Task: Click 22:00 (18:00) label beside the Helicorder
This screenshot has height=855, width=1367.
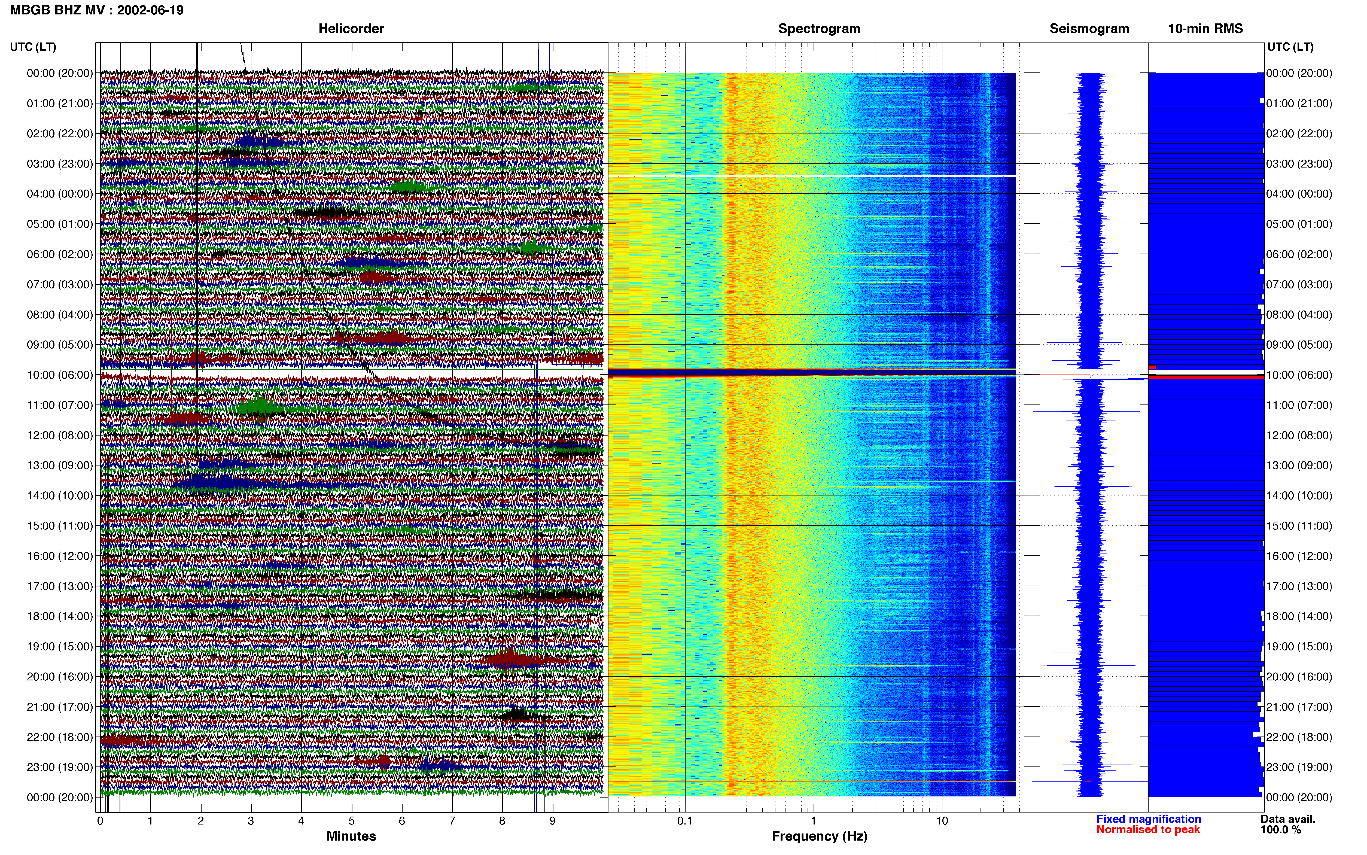Action: click(60, 737)
